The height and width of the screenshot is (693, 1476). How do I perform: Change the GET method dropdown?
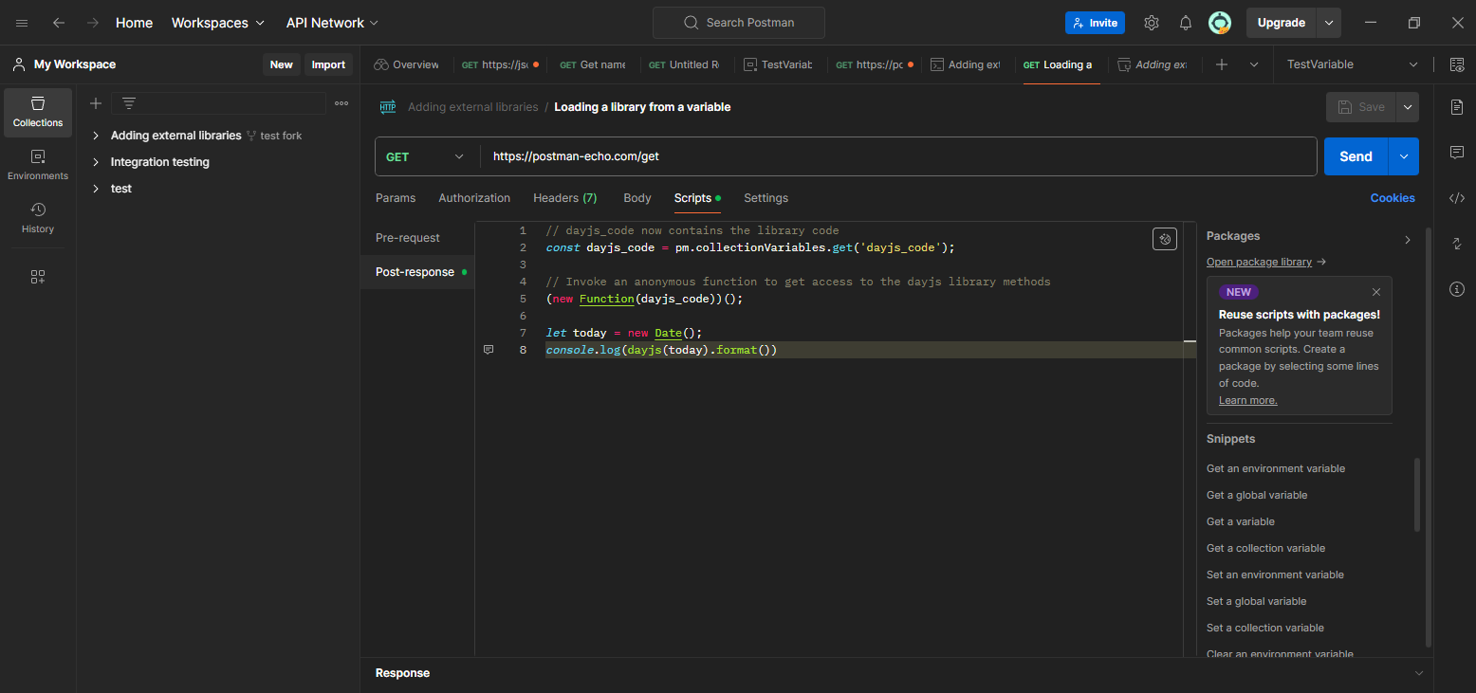(x=426, y=156)
